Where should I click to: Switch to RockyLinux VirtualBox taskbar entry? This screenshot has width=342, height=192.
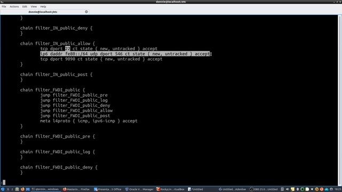point(170,189)
